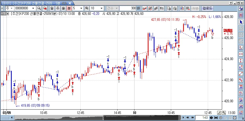Screen dimensions: 245x121
Task: Click the grid table toolbar icon
Action: click(188, 8)
